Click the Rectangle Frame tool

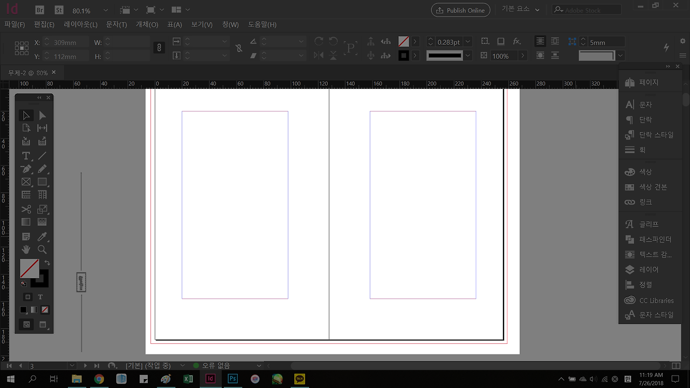point(25,182)
